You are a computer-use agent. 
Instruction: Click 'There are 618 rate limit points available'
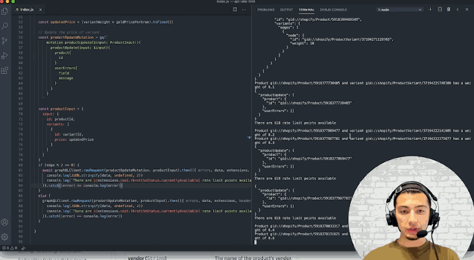295,123
